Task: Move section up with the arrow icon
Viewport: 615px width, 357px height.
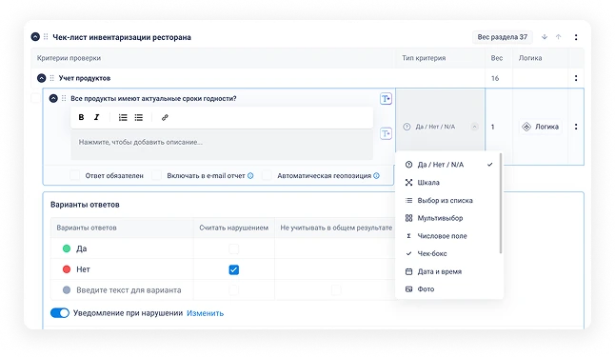Action: coord(559,37)
